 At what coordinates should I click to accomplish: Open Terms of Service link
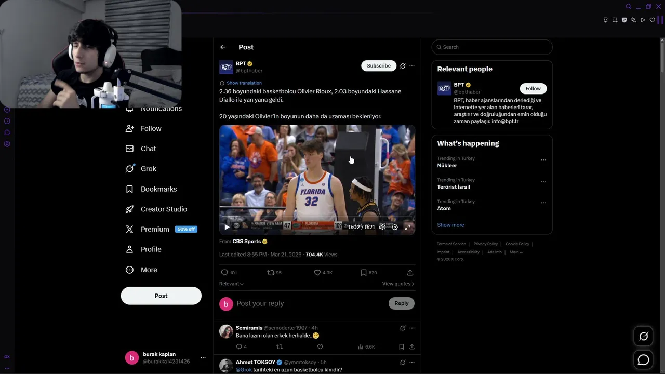(x=451, y=244)
